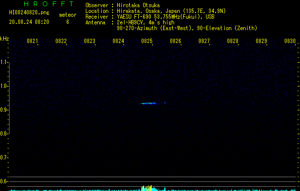Click the meteor echo streak in spectrogram

(x=148, y=104)
